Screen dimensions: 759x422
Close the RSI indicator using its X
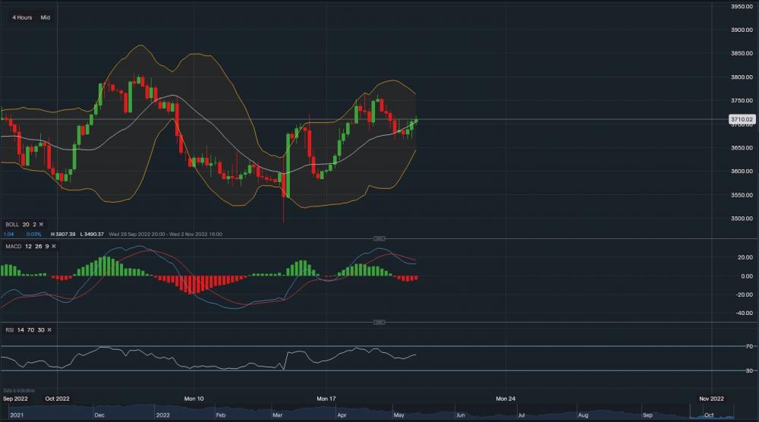(51, 330)
